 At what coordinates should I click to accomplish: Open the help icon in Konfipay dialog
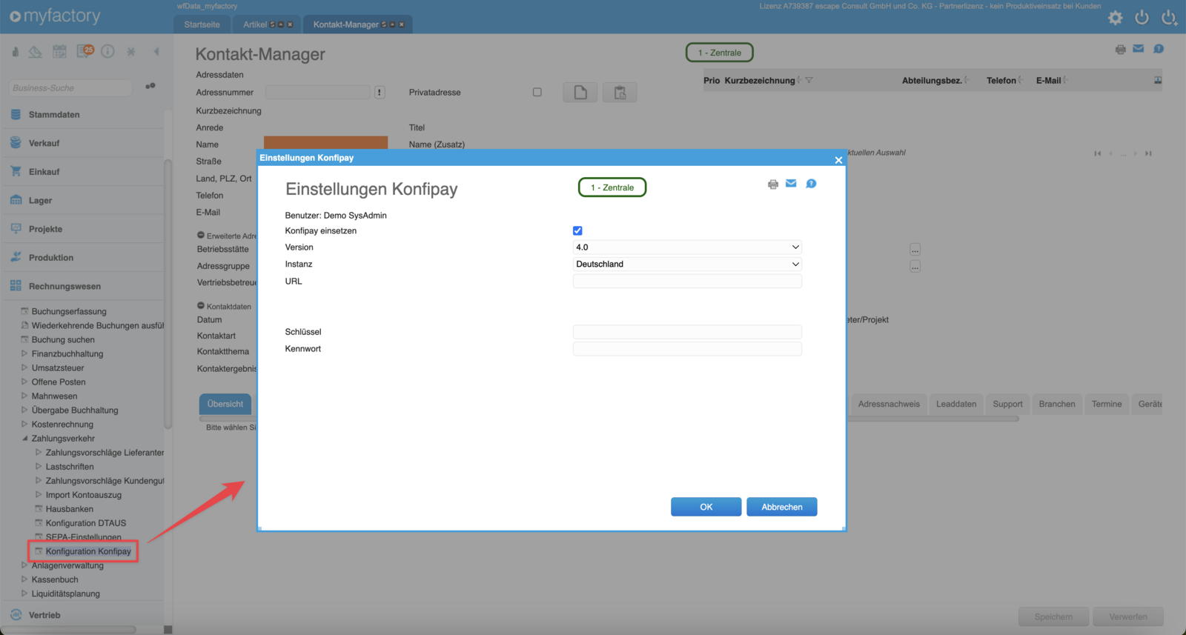point(811,184)
